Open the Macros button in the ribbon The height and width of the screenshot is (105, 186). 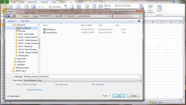tap(159, 9)
